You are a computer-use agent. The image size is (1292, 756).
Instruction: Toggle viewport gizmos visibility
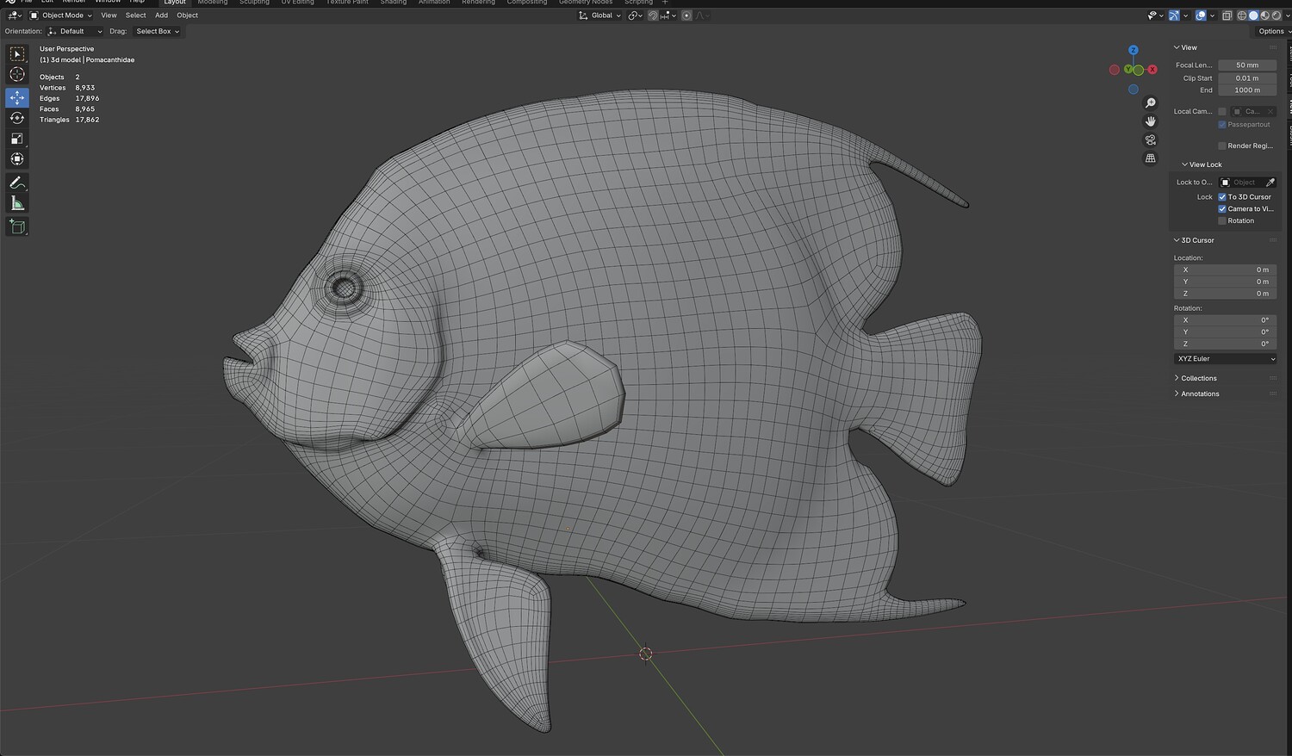[1174, 15]
